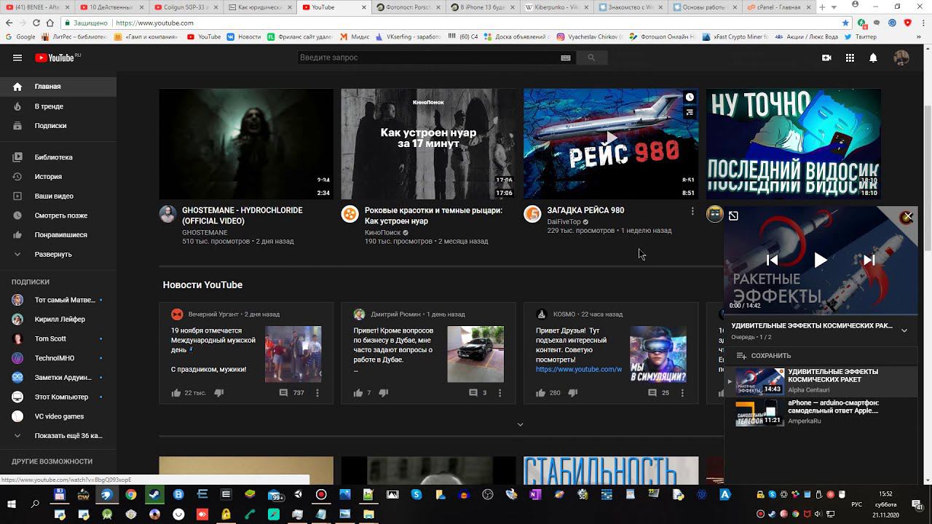Viewport: 932px width, 524px height.
Task: Open options for KOSMO post
Action: click(682, 393)
